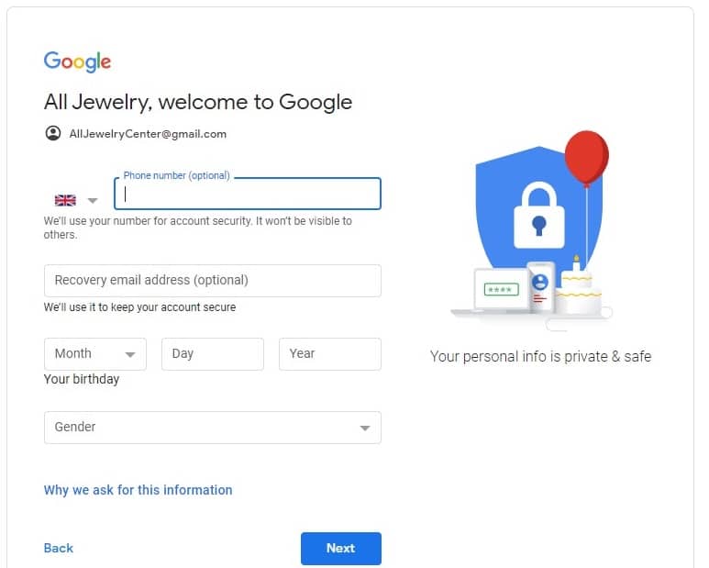Click the birthday cake illustration
Image resolution: width=709 pixels, height=568 pixels.
[x=578, y=286]
